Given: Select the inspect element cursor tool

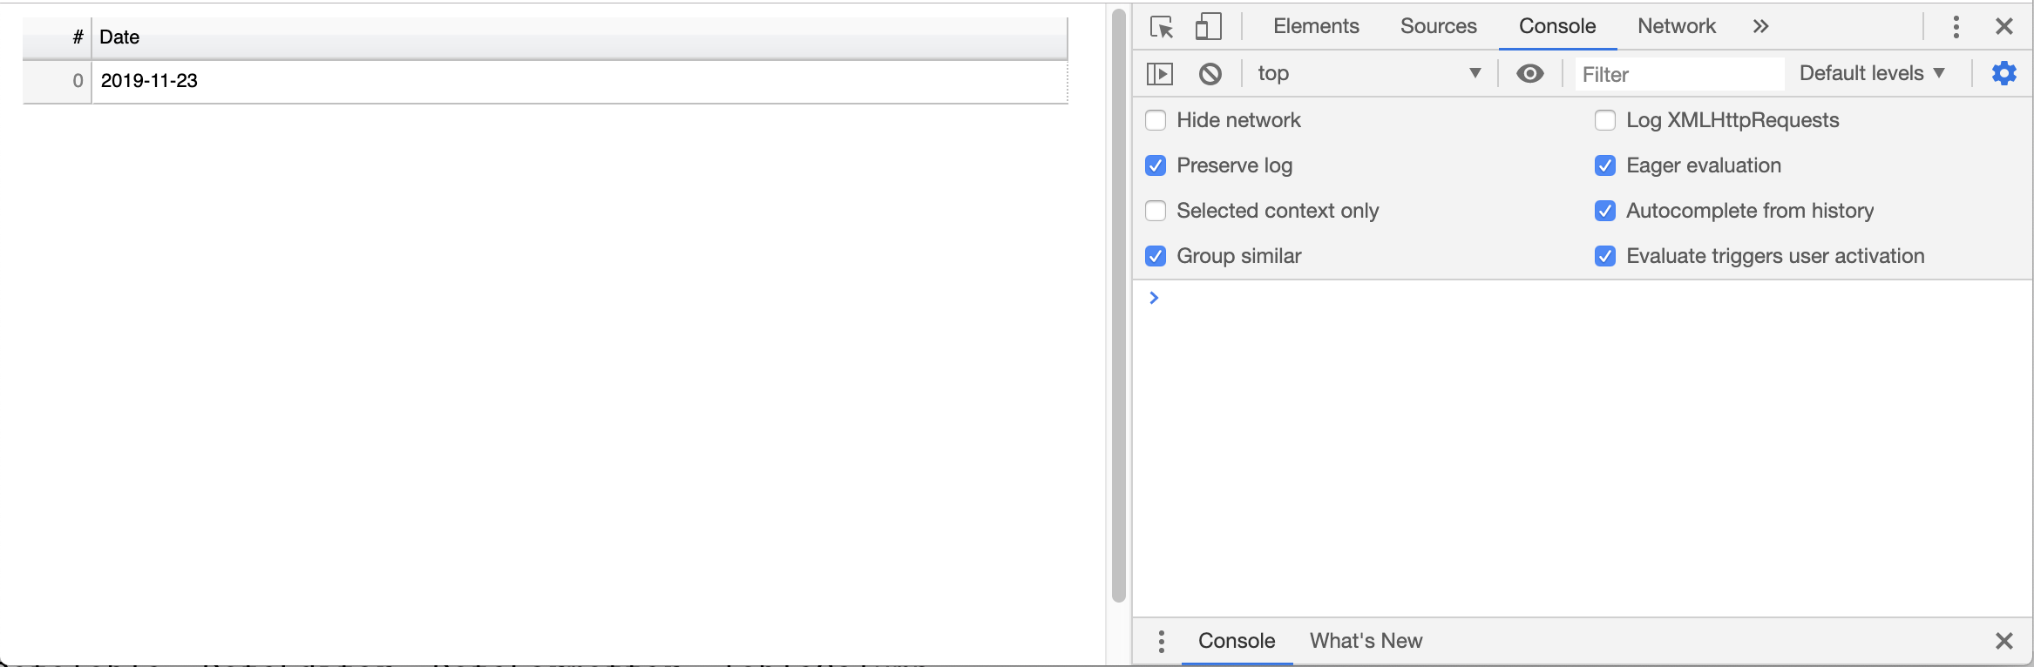Looking at the screenshot, I should [1163, 26].
